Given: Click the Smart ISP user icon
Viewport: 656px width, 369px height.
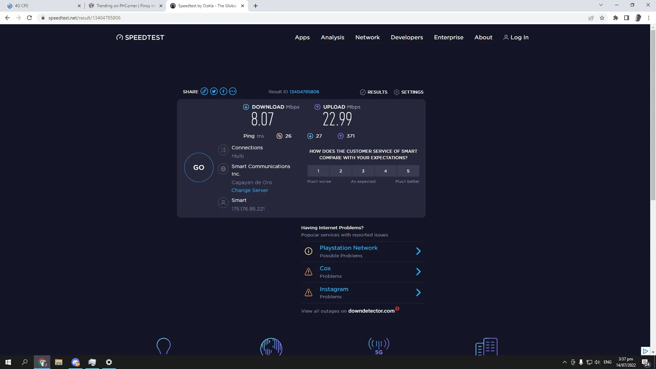Looking at the screenshot, I should tap(223, 203).
